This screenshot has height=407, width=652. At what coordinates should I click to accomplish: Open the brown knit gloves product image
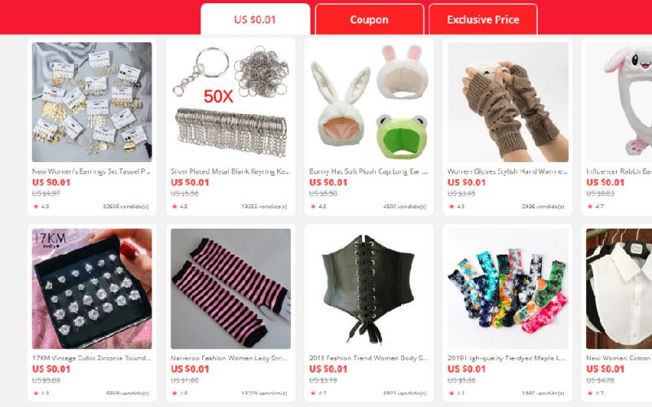(508, 102)
